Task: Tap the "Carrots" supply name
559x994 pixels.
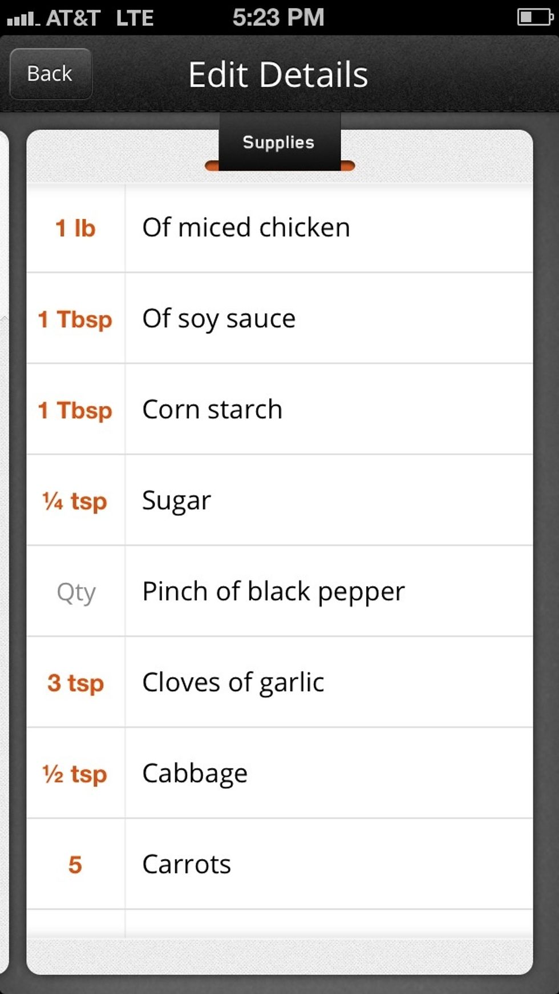Action: [187, 864]
